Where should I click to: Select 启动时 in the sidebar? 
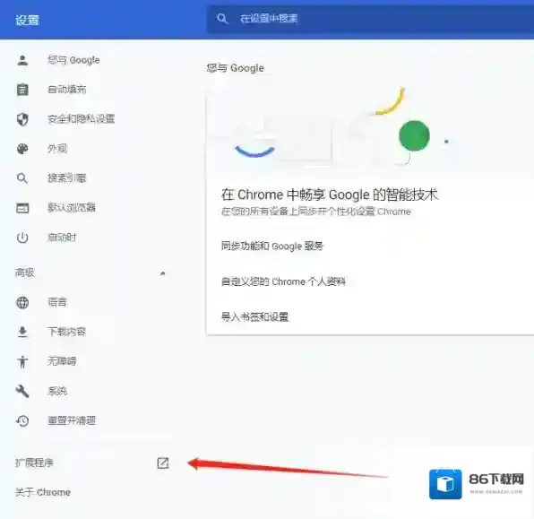click(x=62, y=238)
